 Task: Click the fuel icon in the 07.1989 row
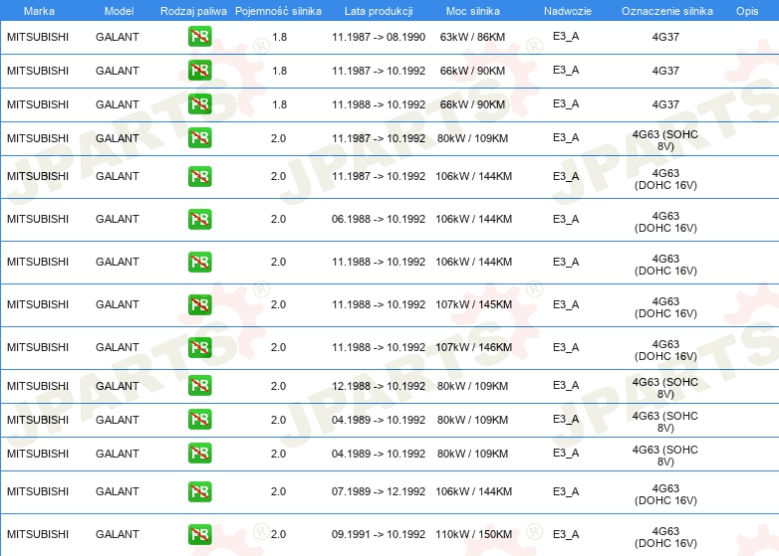[199, 491]
